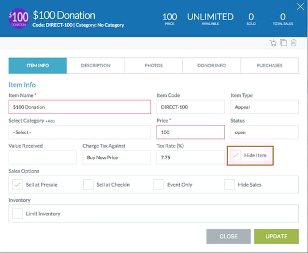The width and height of the screenshot is (308, 253).
Task: Uncheck Sell at Presale option
Action: pos(17,185)
